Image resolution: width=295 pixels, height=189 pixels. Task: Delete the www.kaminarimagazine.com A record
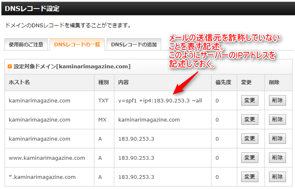coord(277,158)
